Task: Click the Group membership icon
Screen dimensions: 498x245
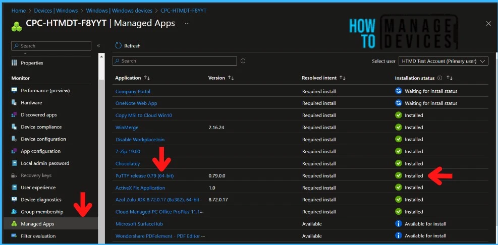Action: [14, 212]
